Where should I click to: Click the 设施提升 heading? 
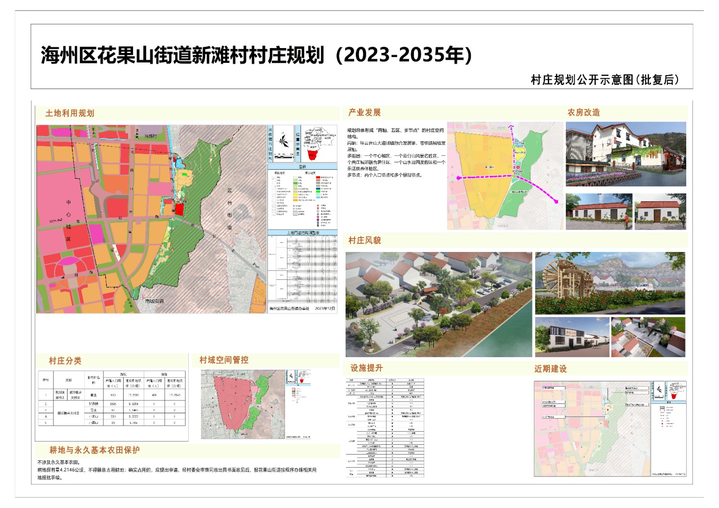point(367,368)
